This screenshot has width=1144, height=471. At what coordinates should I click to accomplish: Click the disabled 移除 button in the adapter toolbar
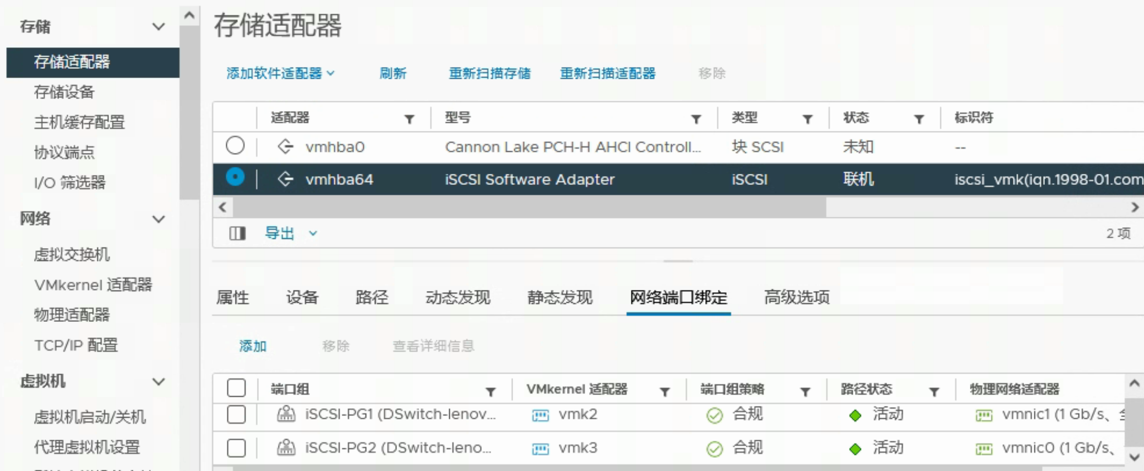[x=712, y=73]
